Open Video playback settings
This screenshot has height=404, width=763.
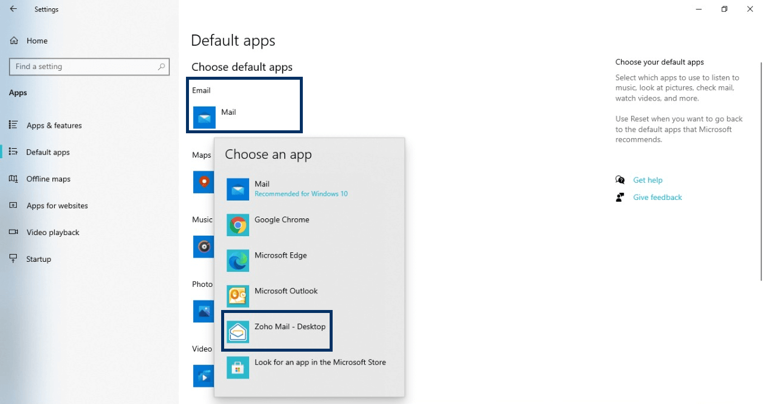click(53, 233)
